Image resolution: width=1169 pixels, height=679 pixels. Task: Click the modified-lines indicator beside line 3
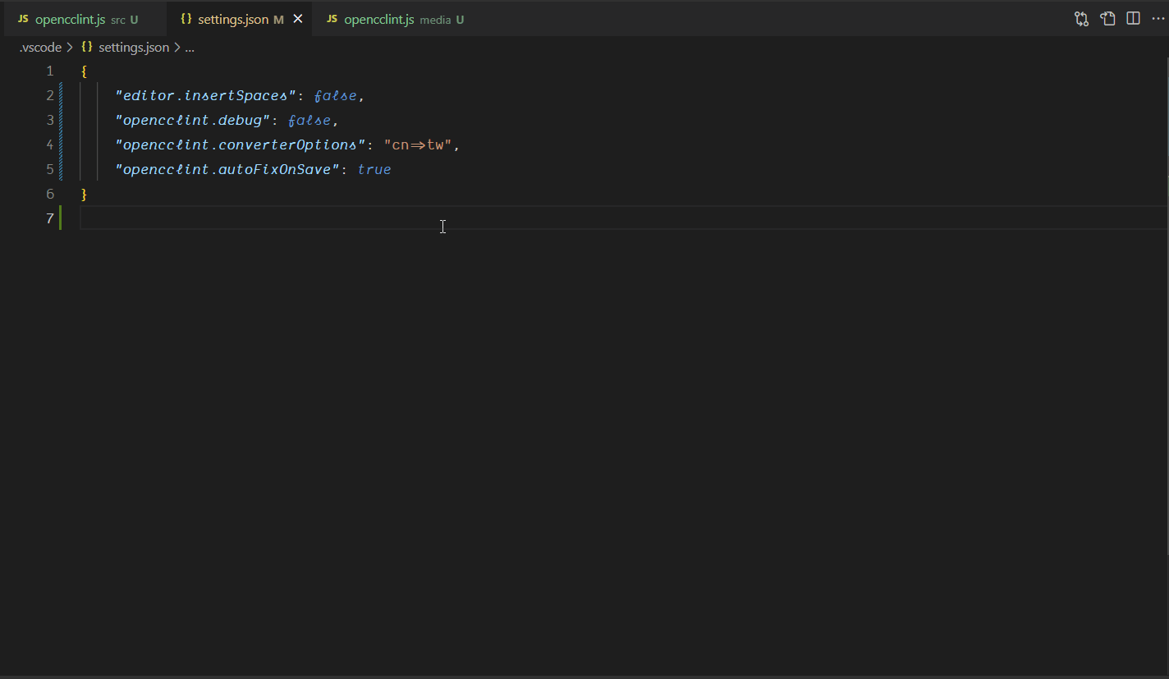(x=62, y=120)
